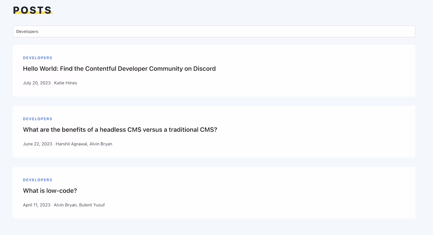The width and height of the screenshot is (433, 235).
Task: Click the date July 20, 2023
Action: tap(37, 83)
